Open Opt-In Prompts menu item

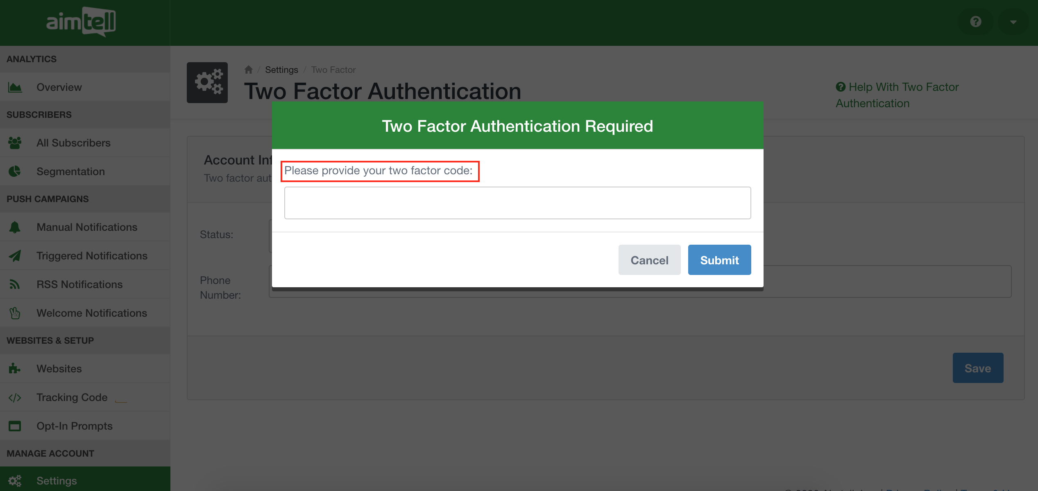(74, 426)
